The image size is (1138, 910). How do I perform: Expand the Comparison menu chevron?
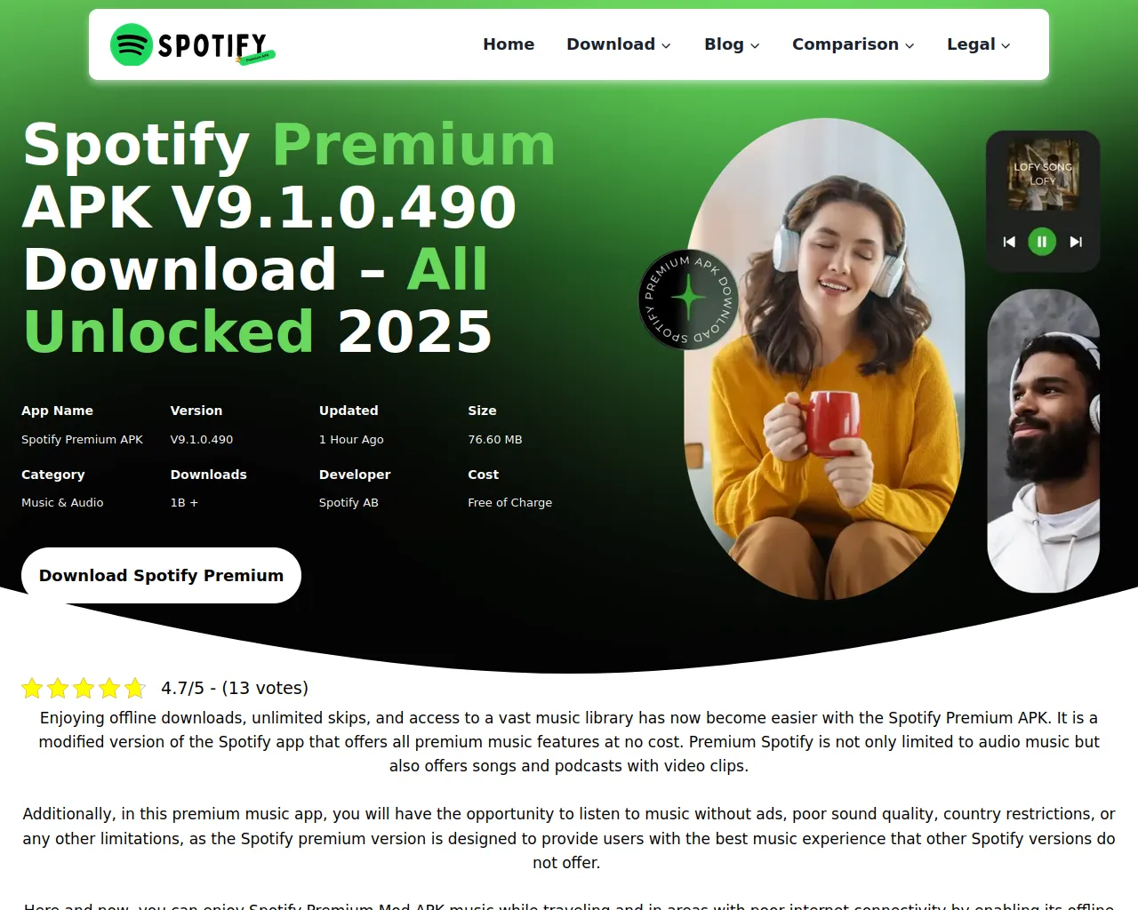point(910,45)
